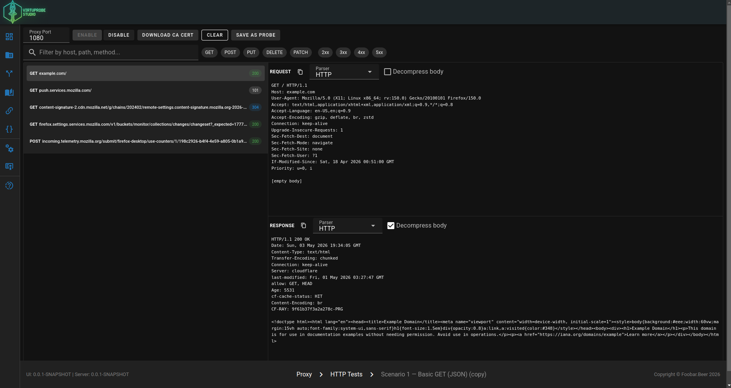
Task: Select the content-signature-2.cdn.mozilla.net request row
Action: 146,107
